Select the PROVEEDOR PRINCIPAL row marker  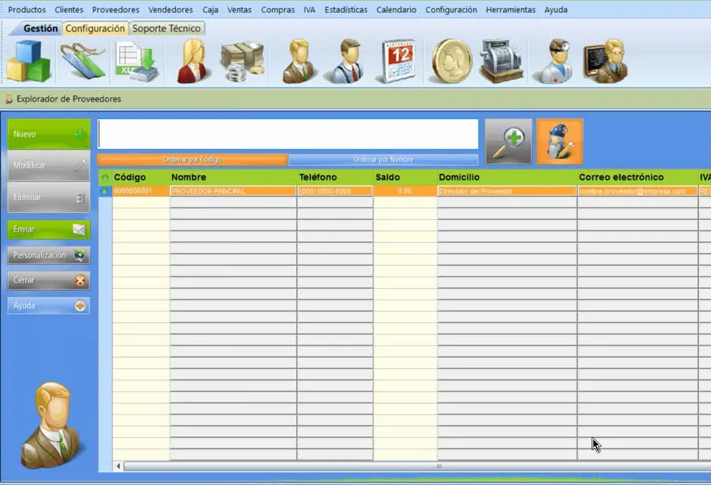(x=105, y=191)
